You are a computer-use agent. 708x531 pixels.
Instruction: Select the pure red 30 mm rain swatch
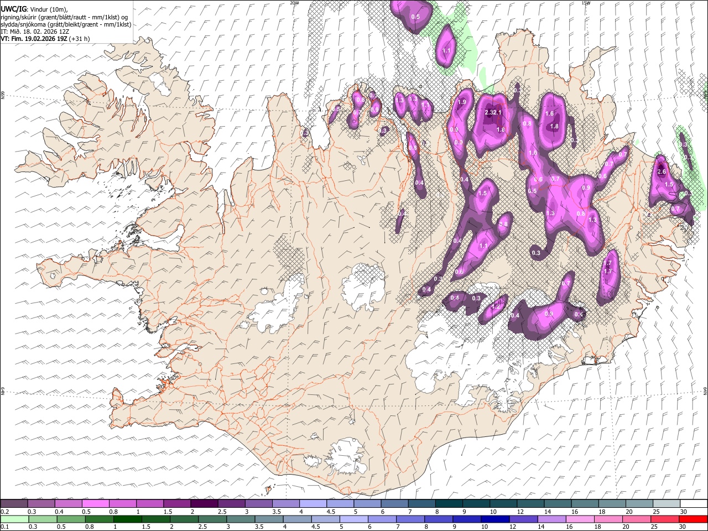(x=693, y=519)
